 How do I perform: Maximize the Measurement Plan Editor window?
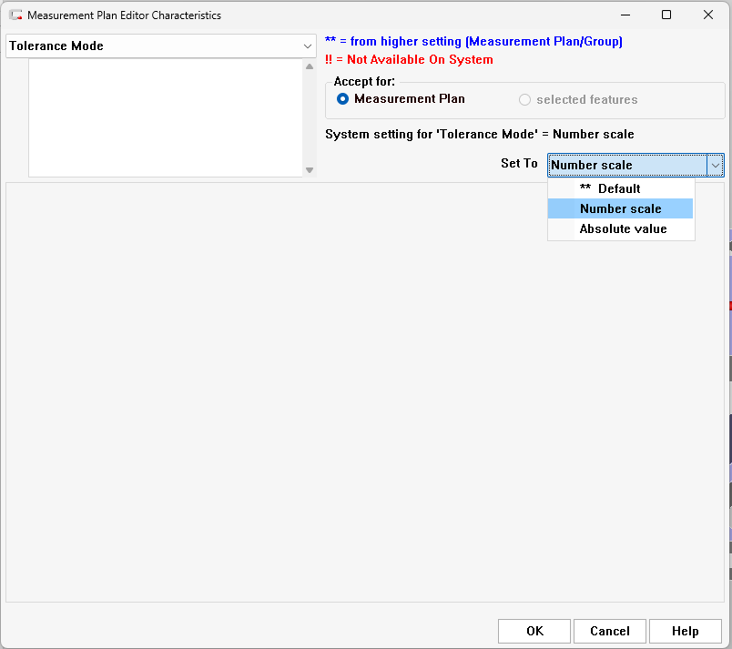666,15
